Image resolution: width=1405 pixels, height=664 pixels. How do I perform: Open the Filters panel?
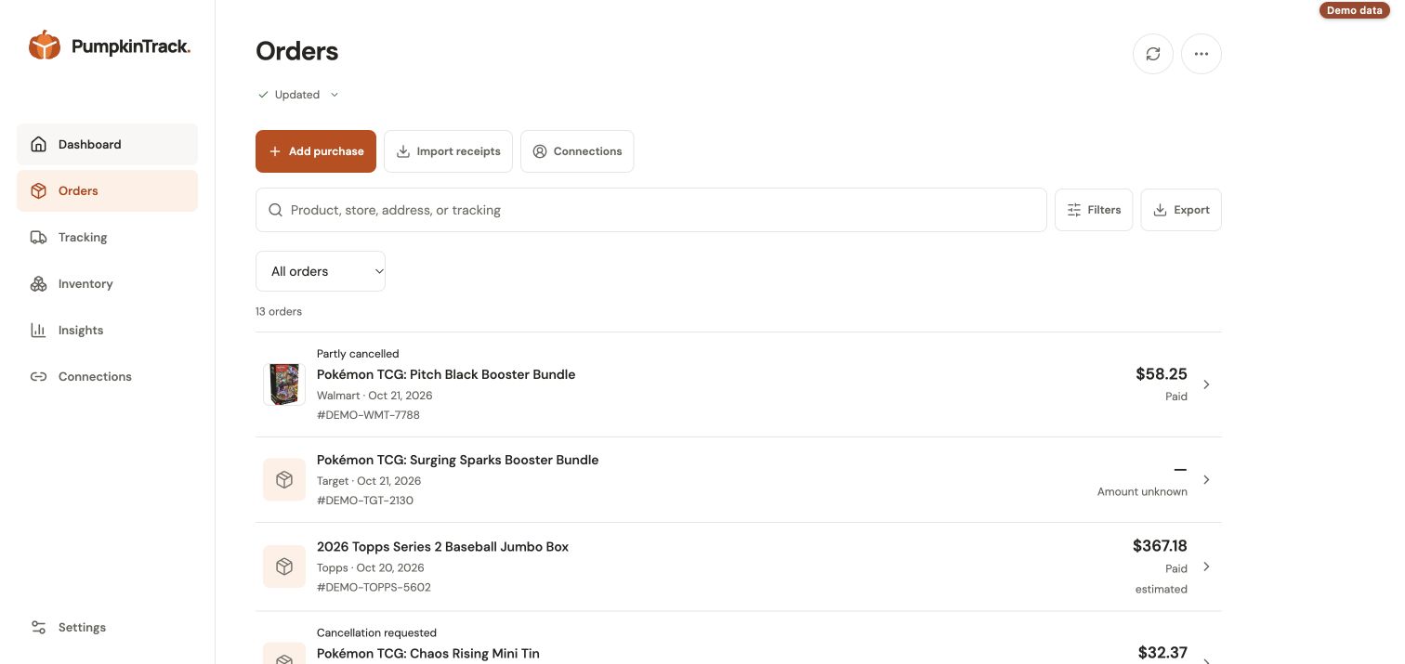pyautogui.click(x=1094, y=210)
